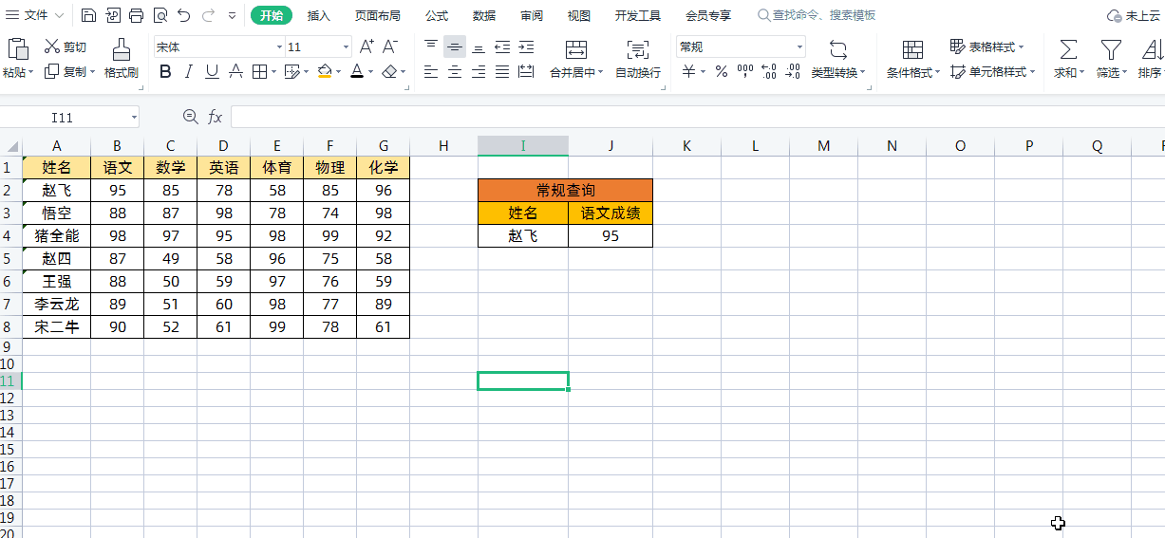Image resolution: width=1165 pixels, height=538 pixels.
Task: Click the formula bar input
Action: click(698, 117)
